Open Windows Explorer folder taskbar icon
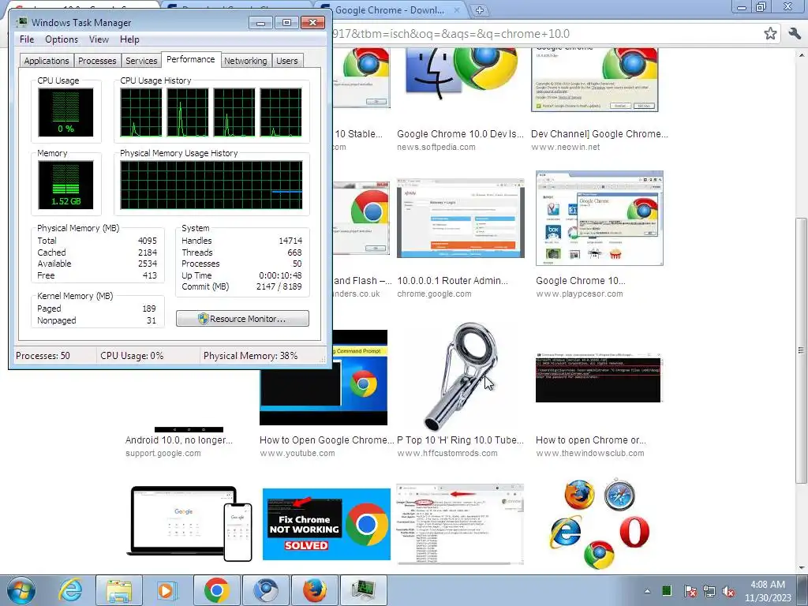Screen dimensions: 808x606 tap(119, 590)
